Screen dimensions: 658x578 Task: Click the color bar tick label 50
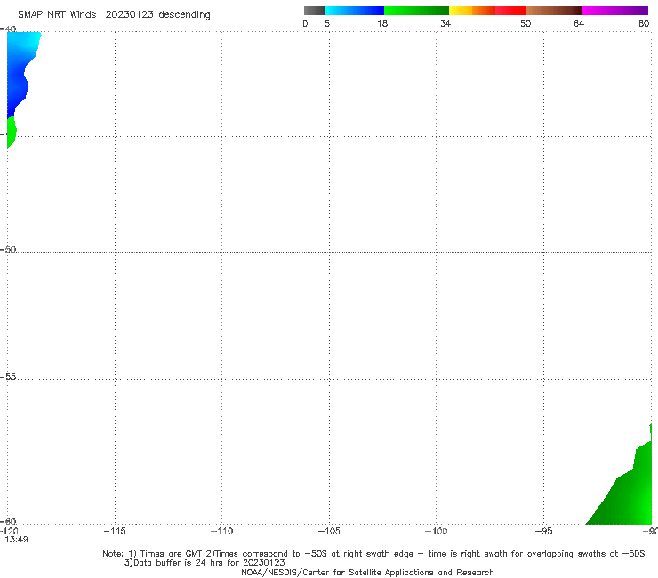(x=526, y=23)
